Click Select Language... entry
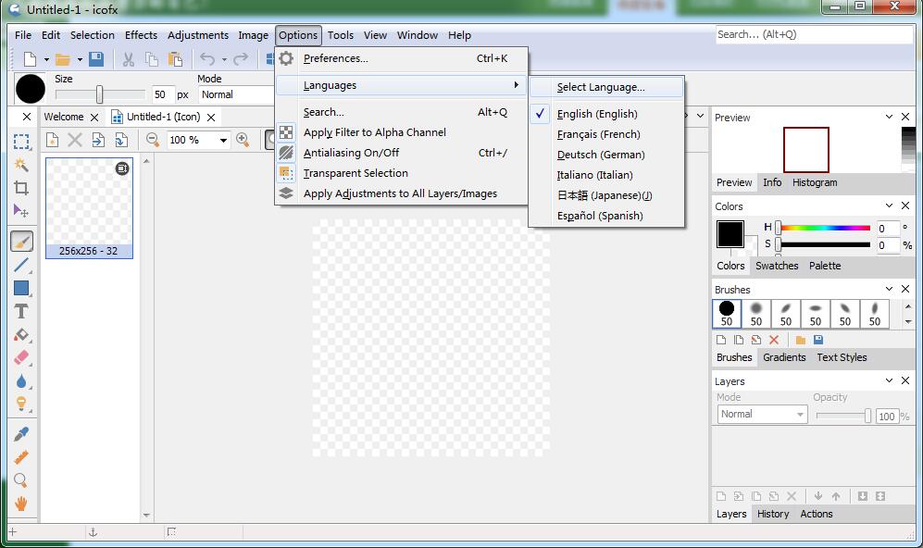Screen dimensions: 923x548 600,87
